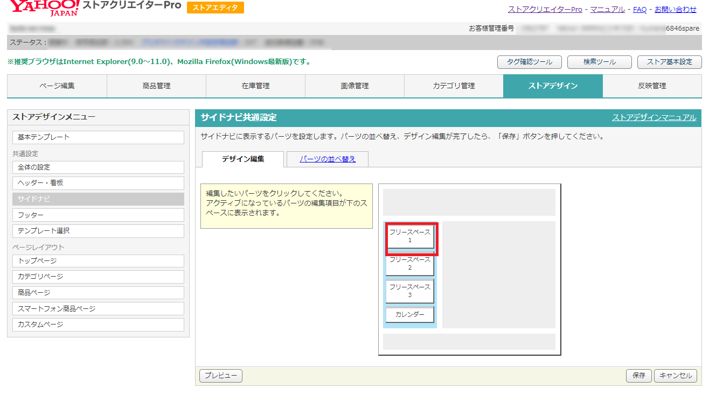Open the マニュアル link
Viewport: 716px width, 402px height.
(x=607, y=9)
